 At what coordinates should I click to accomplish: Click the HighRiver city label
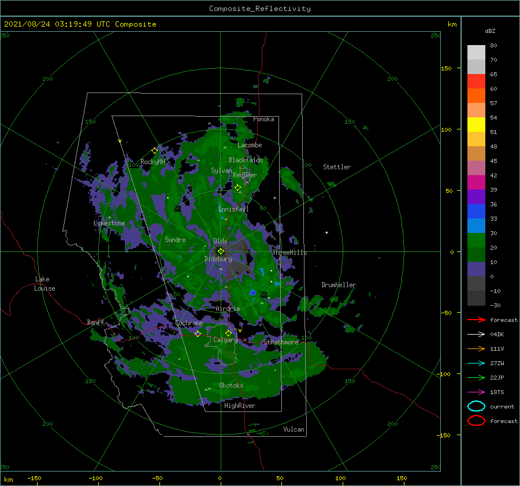pyautogui.click(x=240, y=406)
